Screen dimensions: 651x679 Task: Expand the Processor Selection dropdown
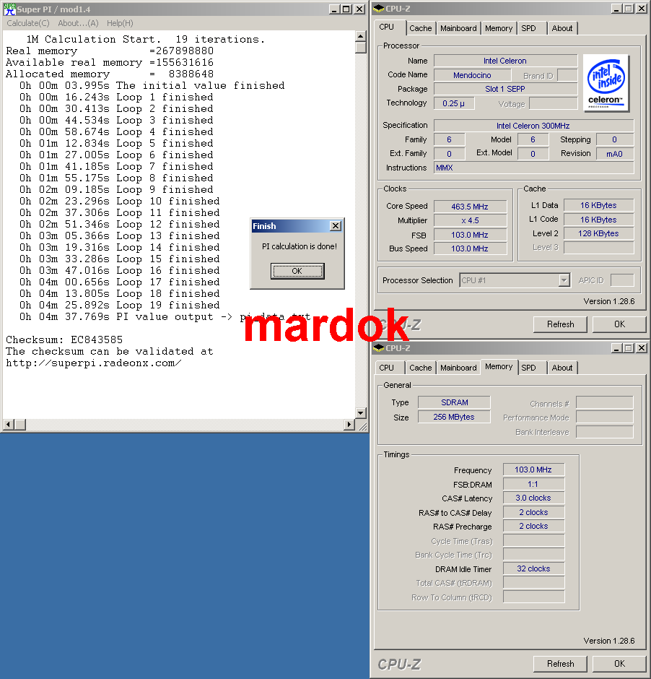tap(564, 280)
